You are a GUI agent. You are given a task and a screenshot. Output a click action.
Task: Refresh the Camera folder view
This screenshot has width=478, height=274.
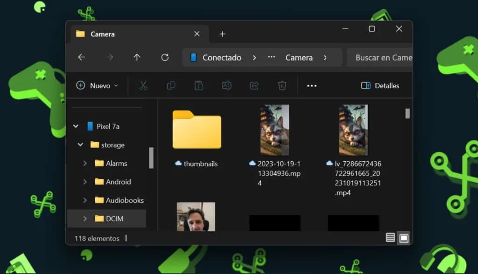click(x=165, y=57)
